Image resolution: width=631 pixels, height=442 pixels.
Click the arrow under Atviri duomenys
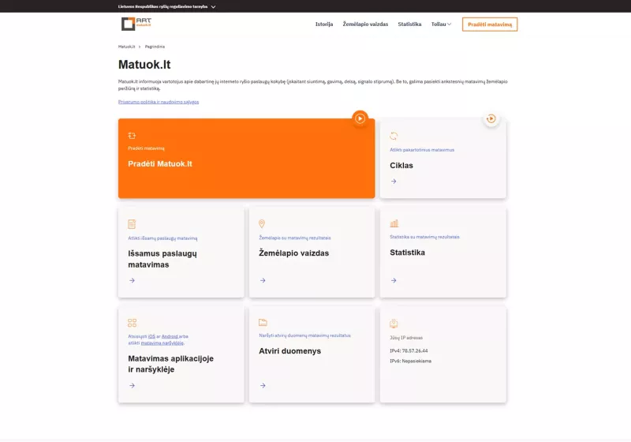coord(263,385)
